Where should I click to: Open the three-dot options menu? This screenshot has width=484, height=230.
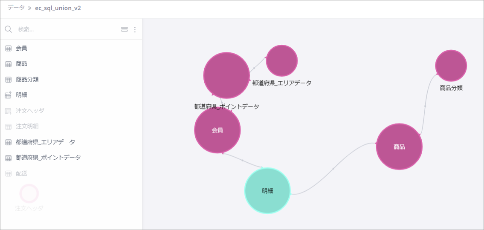click(x=135, y=29)
